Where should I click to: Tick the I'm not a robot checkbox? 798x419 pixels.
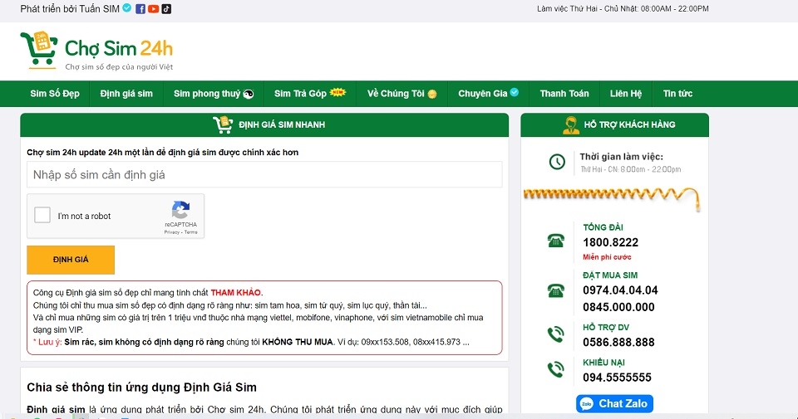pyautogui.click(x=42, y=215)
